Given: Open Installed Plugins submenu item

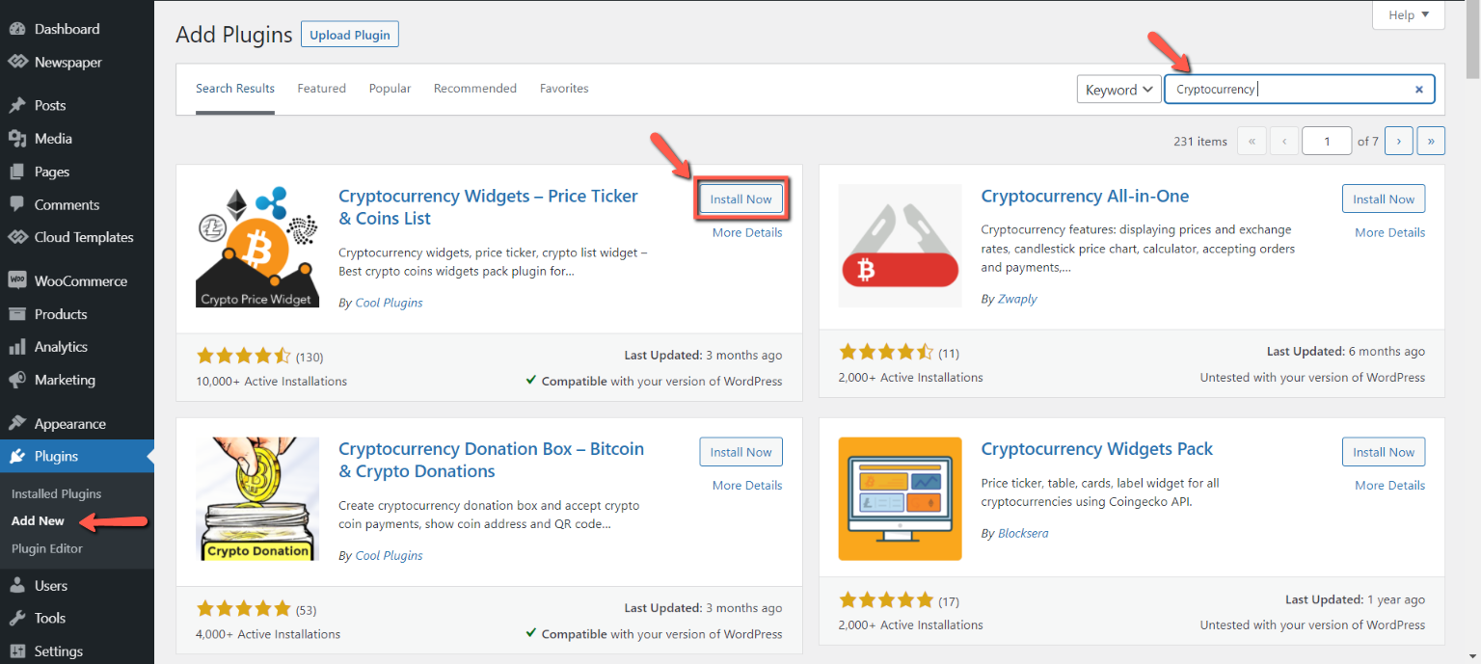Looking at the screenshot, I should [x=56, y=493].
